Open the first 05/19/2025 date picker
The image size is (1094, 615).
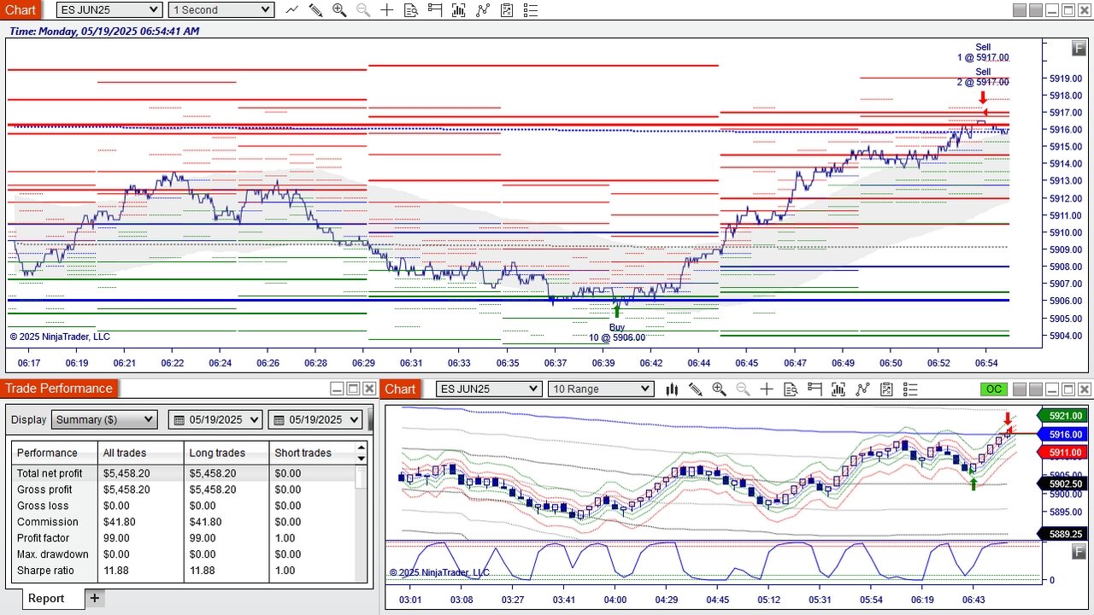pos(217,419)
